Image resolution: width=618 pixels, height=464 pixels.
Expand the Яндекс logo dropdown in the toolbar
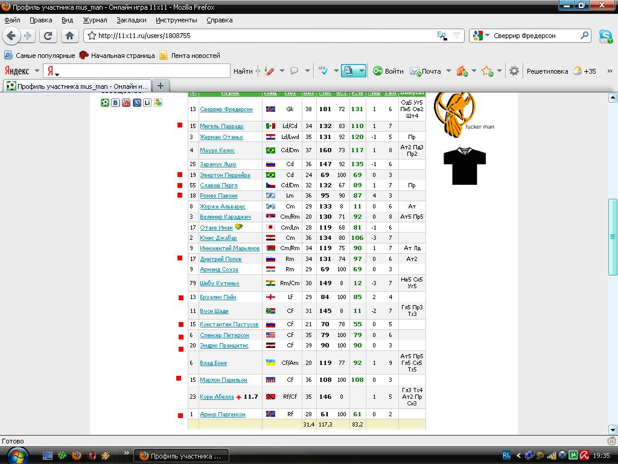(x=37, y=71)
